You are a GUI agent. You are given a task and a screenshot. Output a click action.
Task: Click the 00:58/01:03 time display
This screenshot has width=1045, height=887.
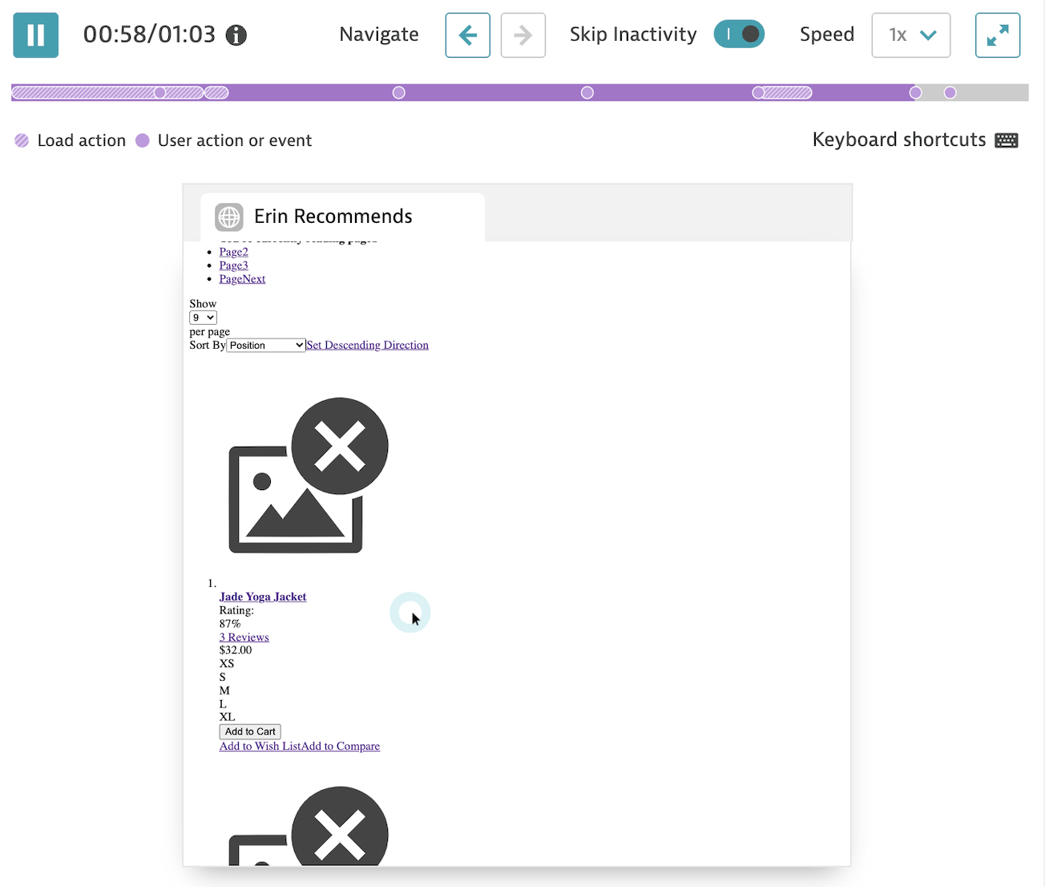(150, 34)
